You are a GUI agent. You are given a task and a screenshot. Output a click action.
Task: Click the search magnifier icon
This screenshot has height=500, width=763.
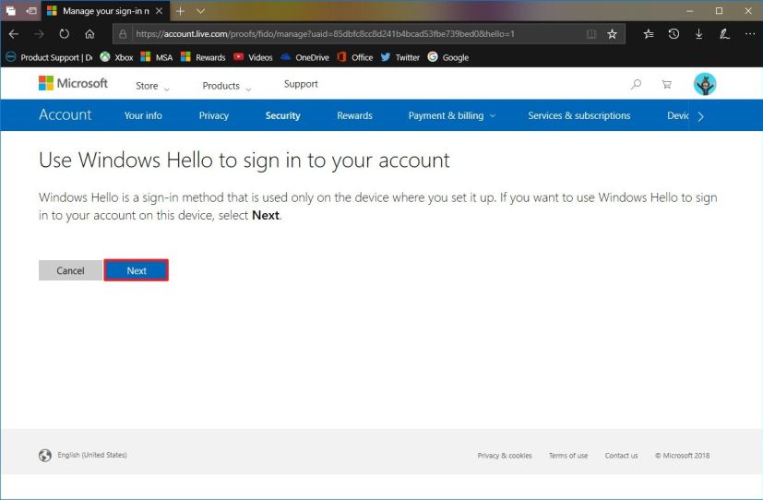(636, 84)
